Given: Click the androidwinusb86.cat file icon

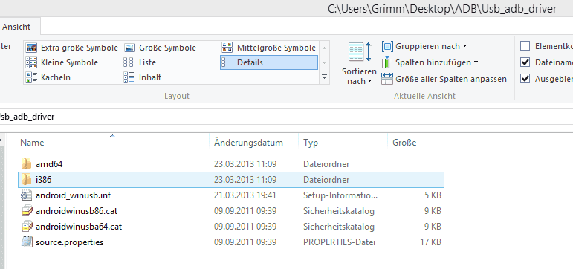Looking at the screenshot, I should click(x=26, y=211).
